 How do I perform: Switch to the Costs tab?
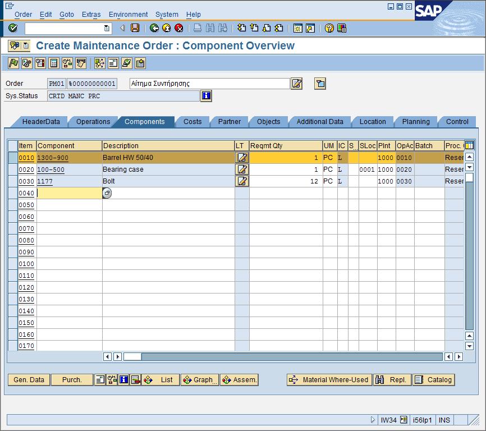point(192,121)
